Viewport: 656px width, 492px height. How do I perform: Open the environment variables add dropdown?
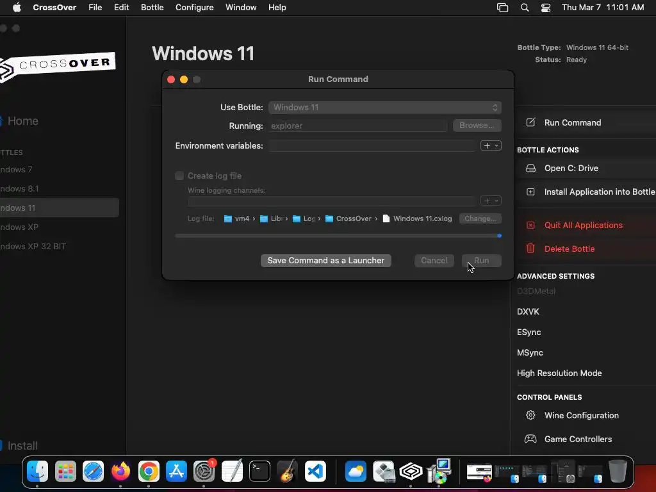491,145
